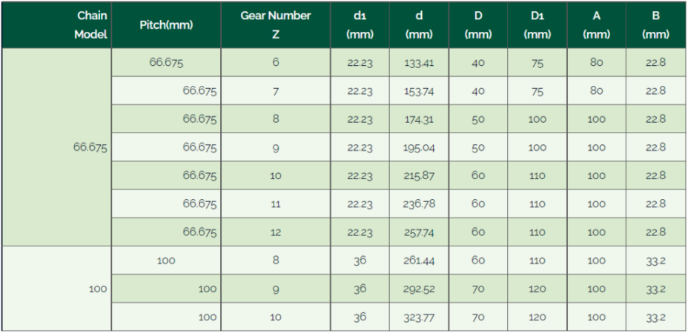Click the Gear Number Z header

pos(276,25)
